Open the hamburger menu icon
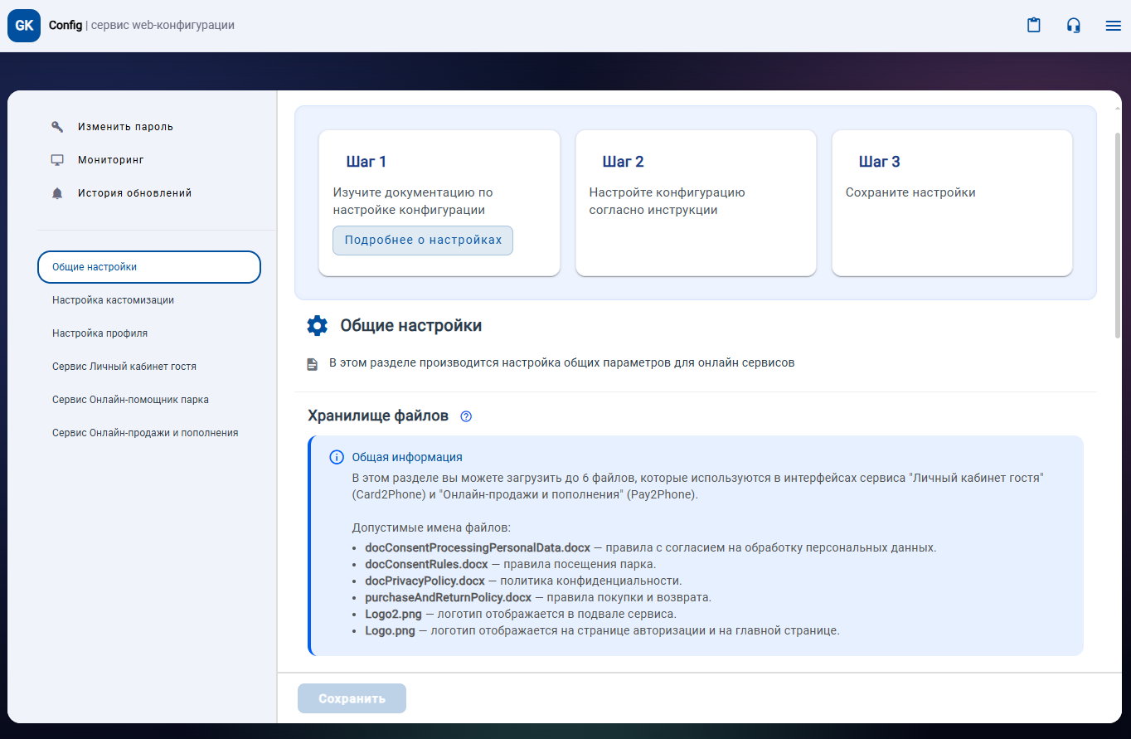1131x739 pixels. (x=1113, y=26)
